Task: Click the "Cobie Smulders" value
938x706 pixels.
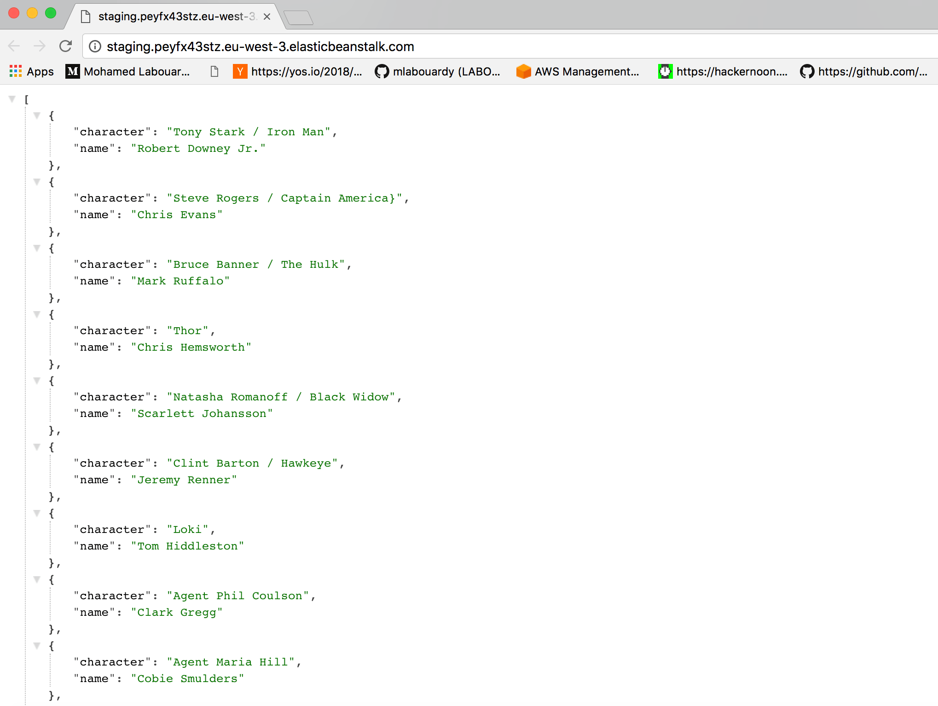Action: 187,679
